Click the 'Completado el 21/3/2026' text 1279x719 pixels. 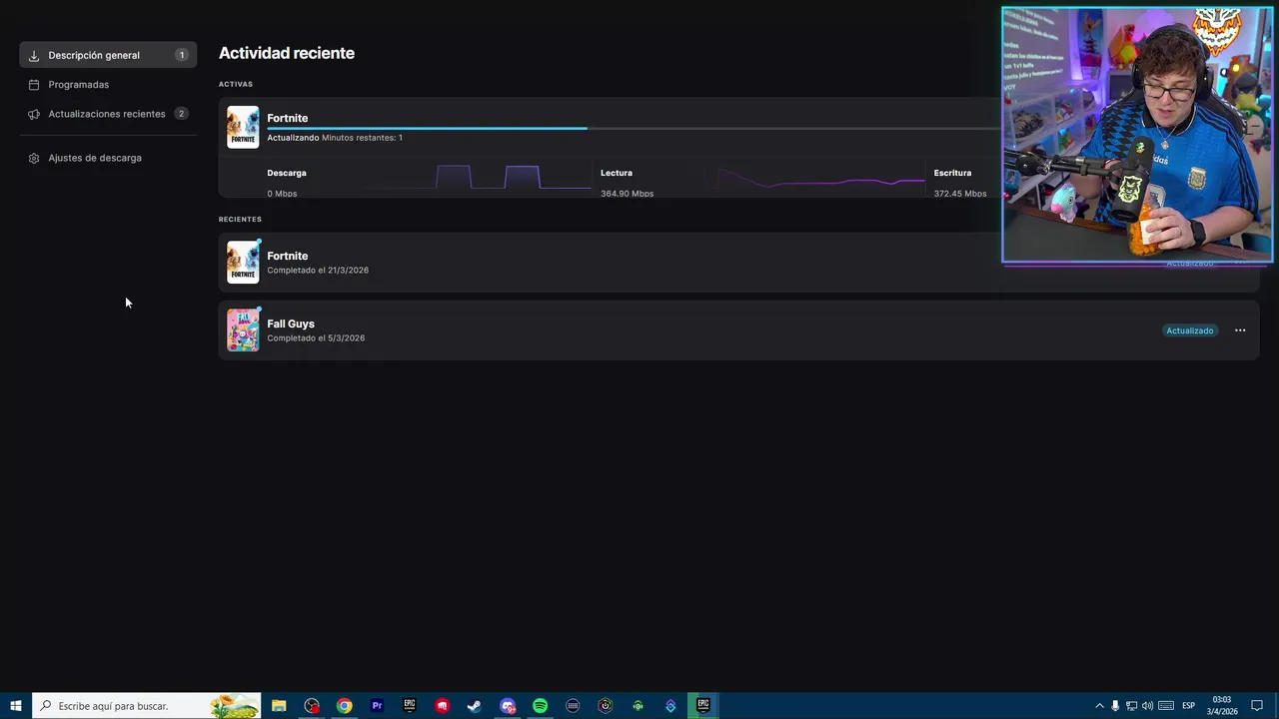click(318, 271)
